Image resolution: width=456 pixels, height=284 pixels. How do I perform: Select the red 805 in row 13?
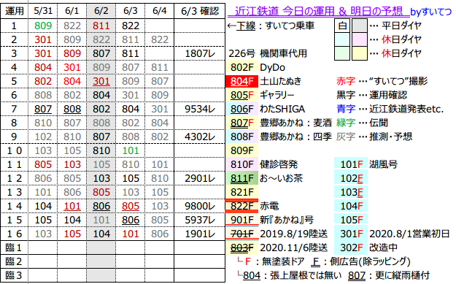[x=101, y=192]
